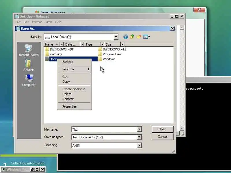The width and height of the screenshot is (231, 173).
Task: Open the Size column filter arrow
Action: (122, 44)
